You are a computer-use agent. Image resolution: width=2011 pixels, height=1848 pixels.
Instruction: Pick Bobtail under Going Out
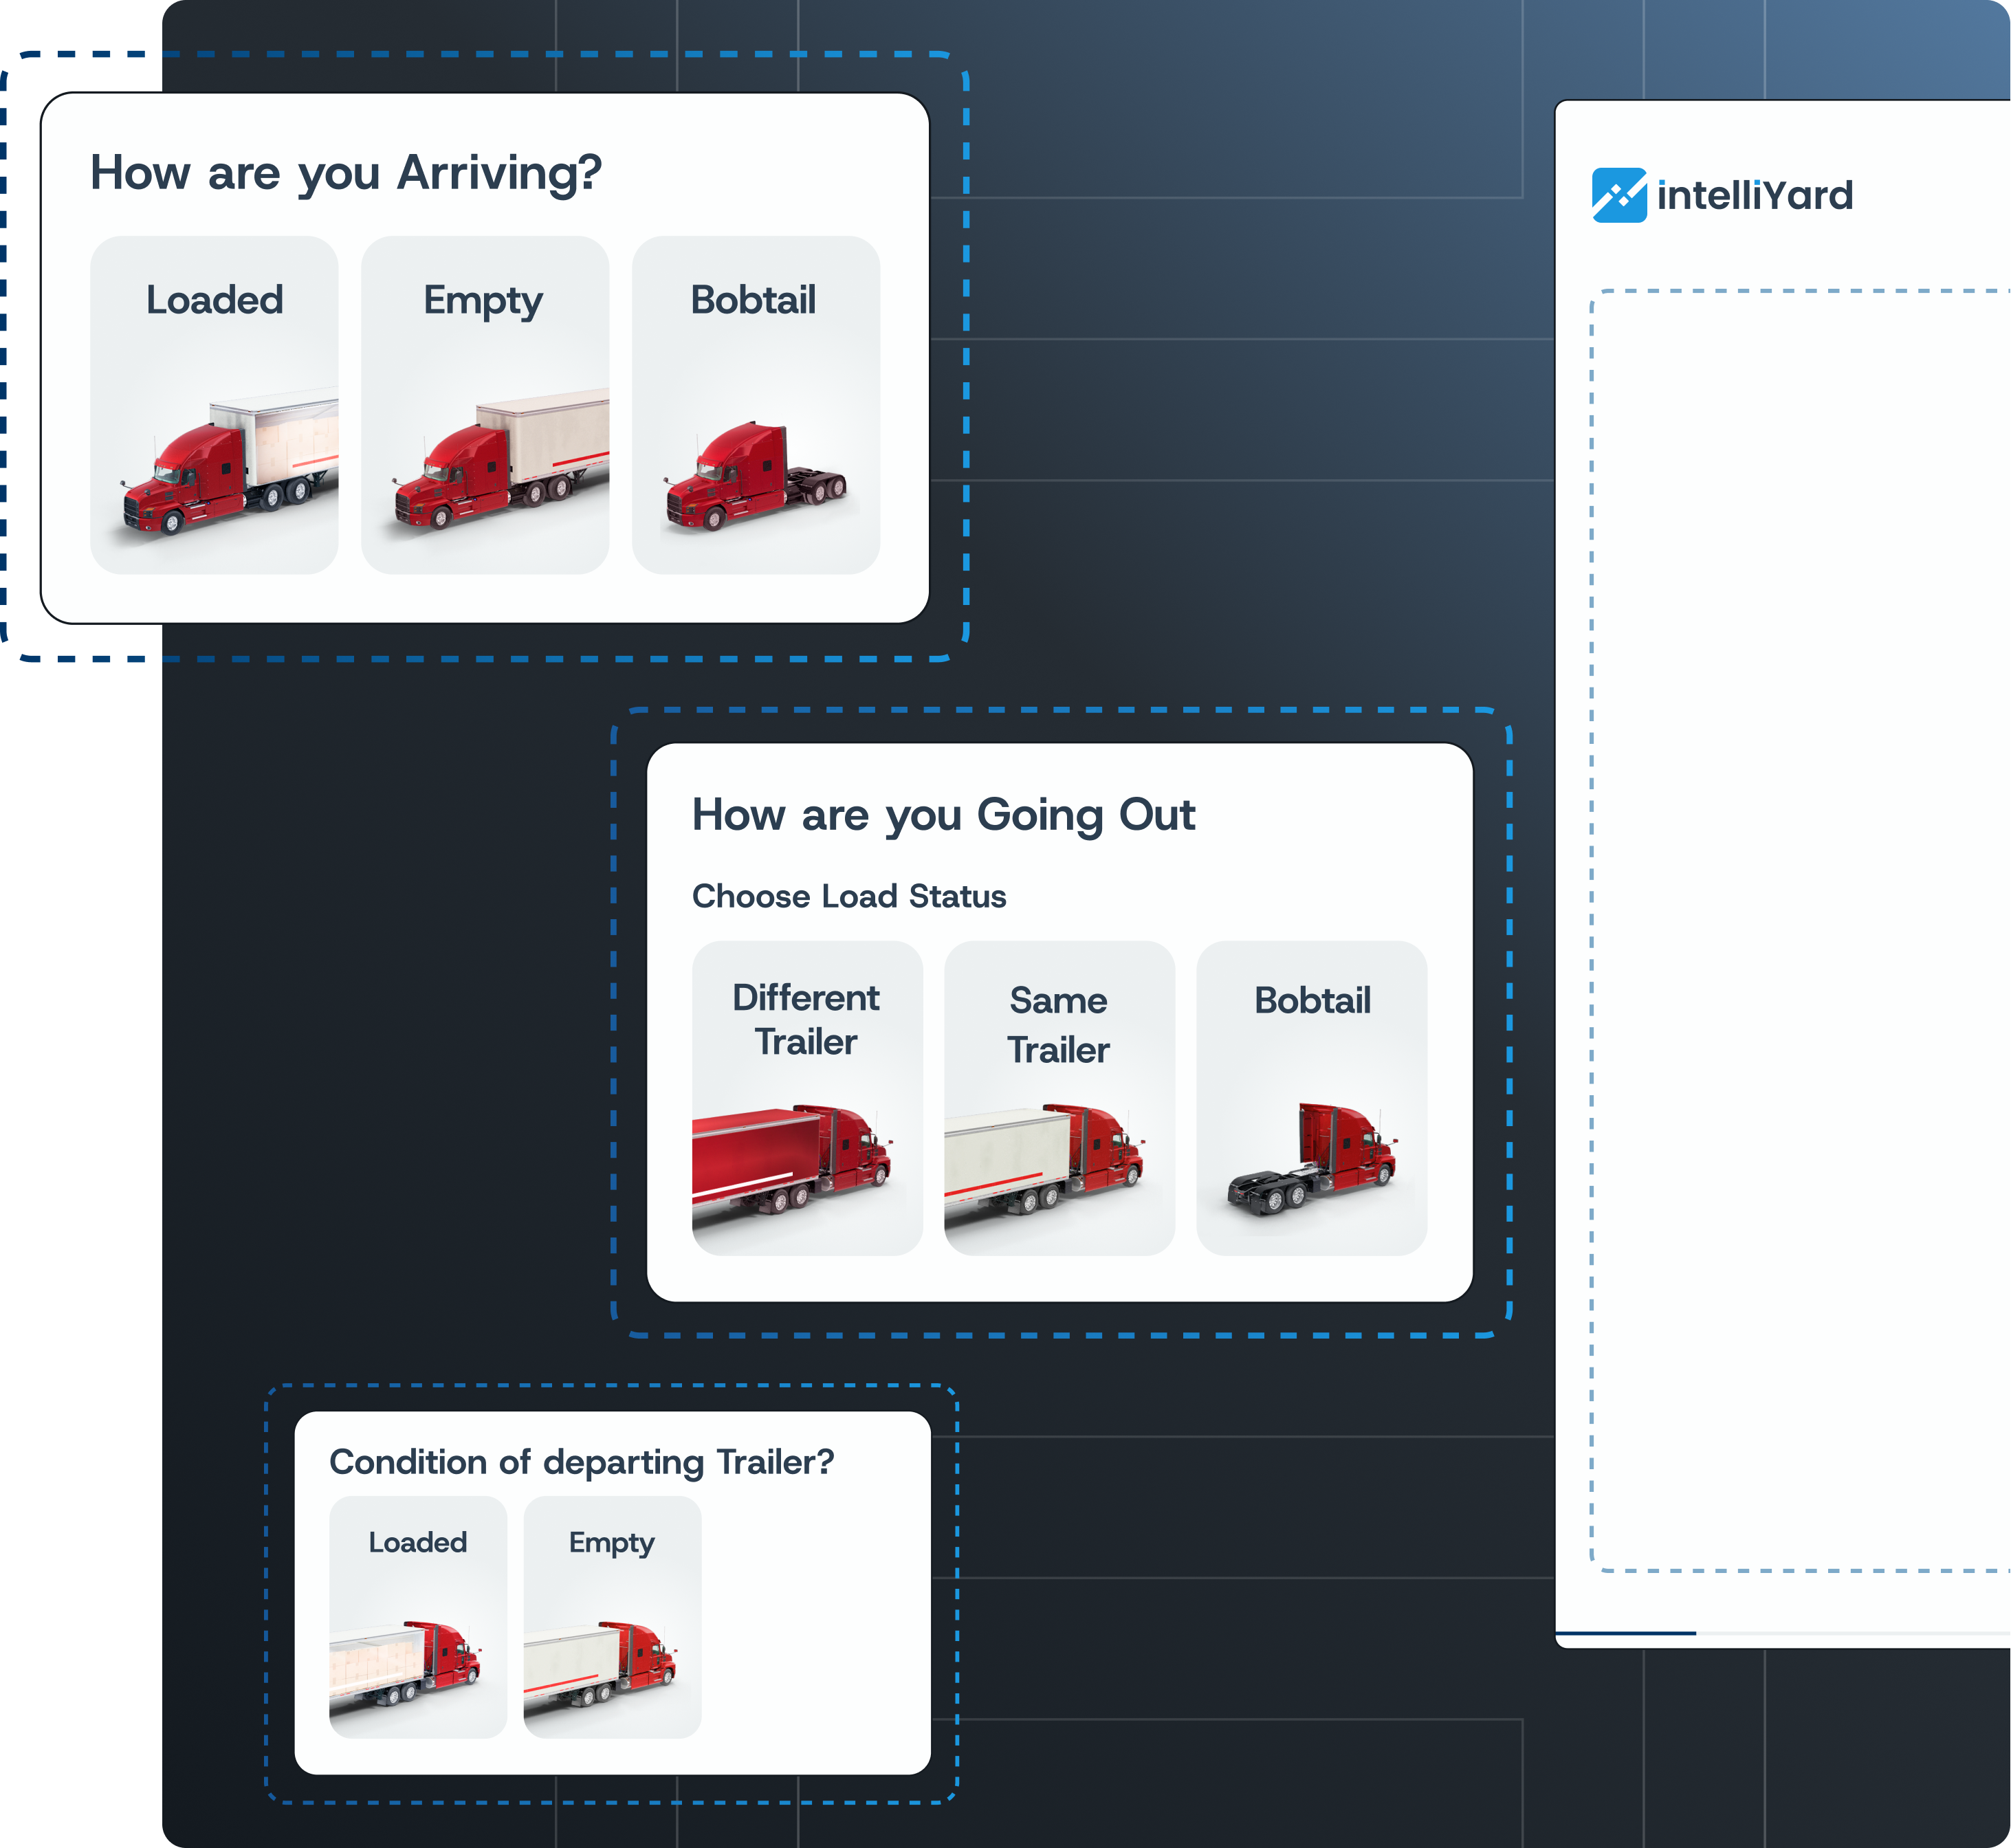(1312, 1001)
